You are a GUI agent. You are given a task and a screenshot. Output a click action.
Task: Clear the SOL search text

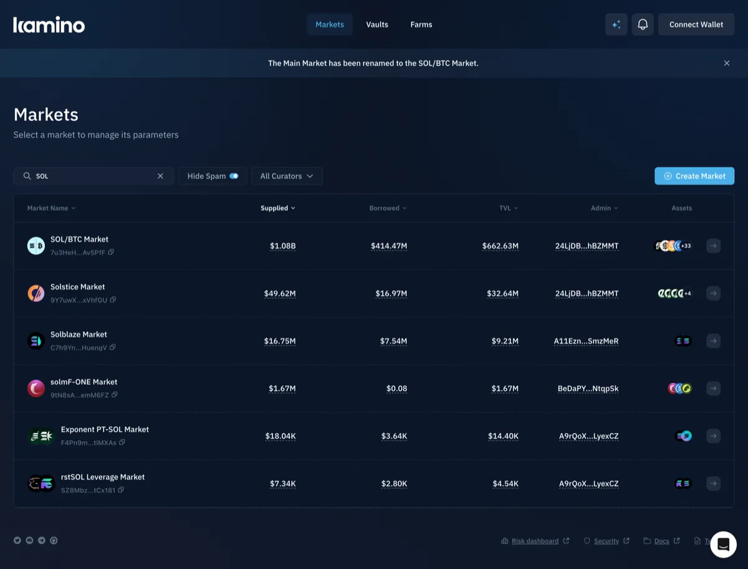pyautogui.click(x=160, y=176)
